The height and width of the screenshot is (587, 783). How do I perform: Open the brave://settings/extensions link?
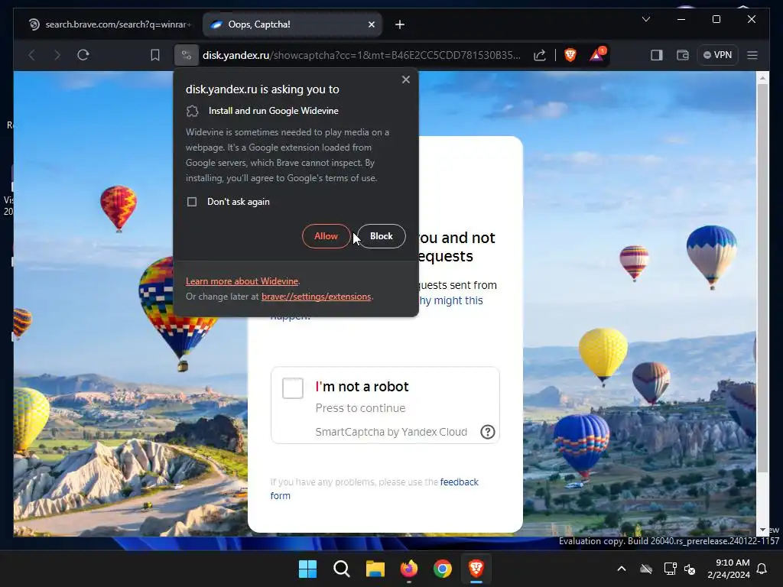(317, 297)
